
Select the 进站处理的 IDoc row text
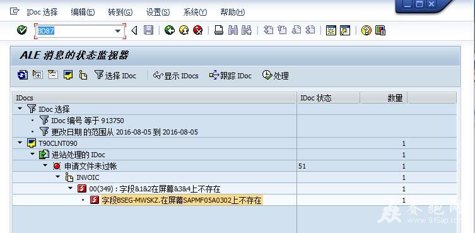pyautogui.click(x=78, y=155)
